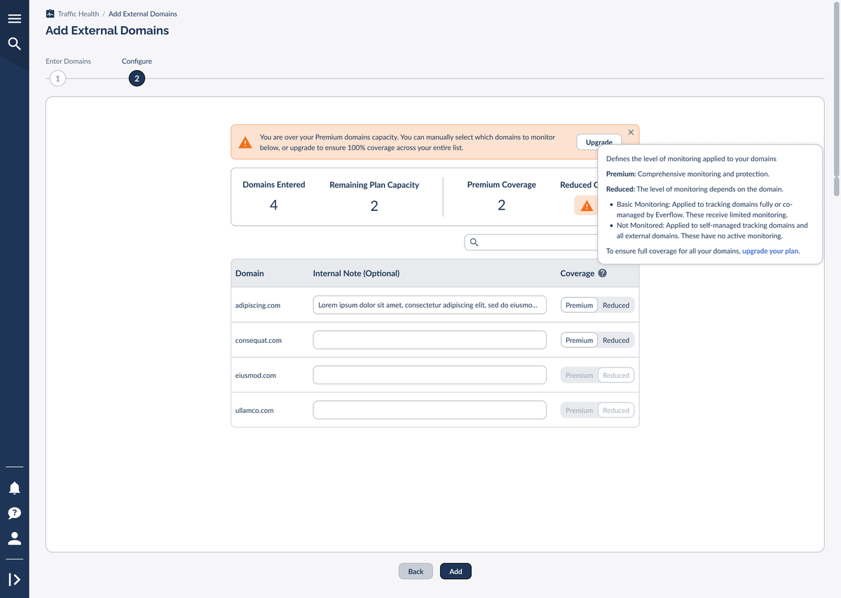Set ullamco.com coverage to Premium

[580, 410]
